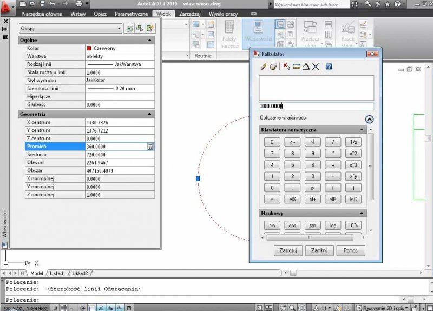
Task: Click the clear history icon in Kalkulator
Action: [x=273, y=67]
